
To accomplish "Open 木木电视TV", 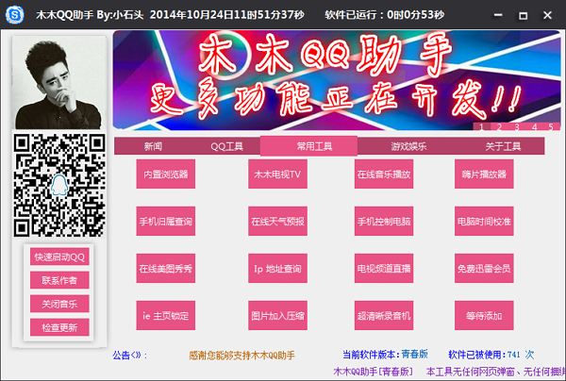I will pyautogui.click(x=277, y=174).
